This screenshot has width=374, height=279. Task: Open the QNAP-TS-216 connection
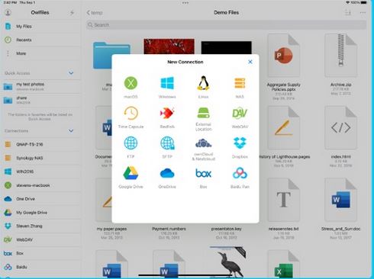40,144
